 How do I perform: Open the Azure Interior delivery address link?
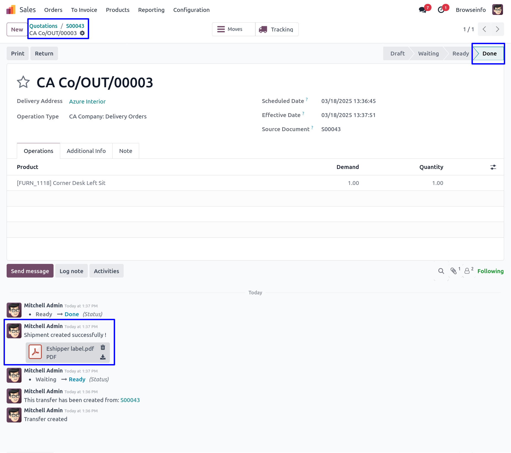point(87,102)
